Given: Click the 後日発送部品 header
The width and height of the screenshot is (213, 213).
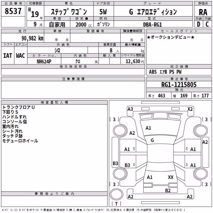Looking at the screenshot, I should (73, 66).
